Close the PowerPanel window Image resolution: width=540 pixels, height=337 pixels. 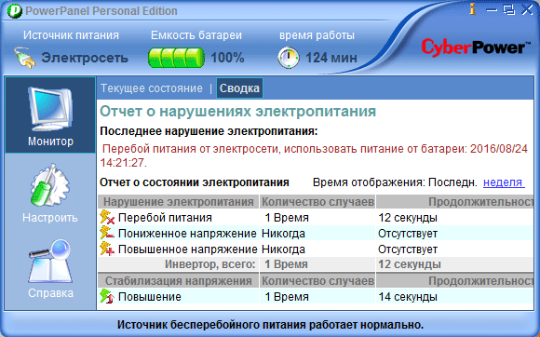(x=527, y=9)
